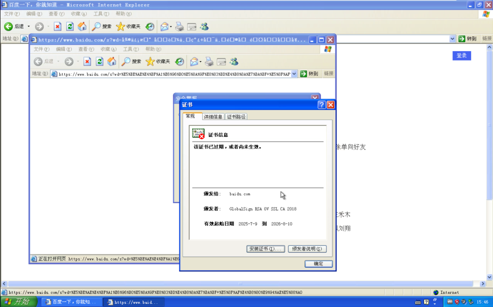Screen dimensions: 493x307
Task: Click 转到 button in outer IE window
Action: (467, 39)
